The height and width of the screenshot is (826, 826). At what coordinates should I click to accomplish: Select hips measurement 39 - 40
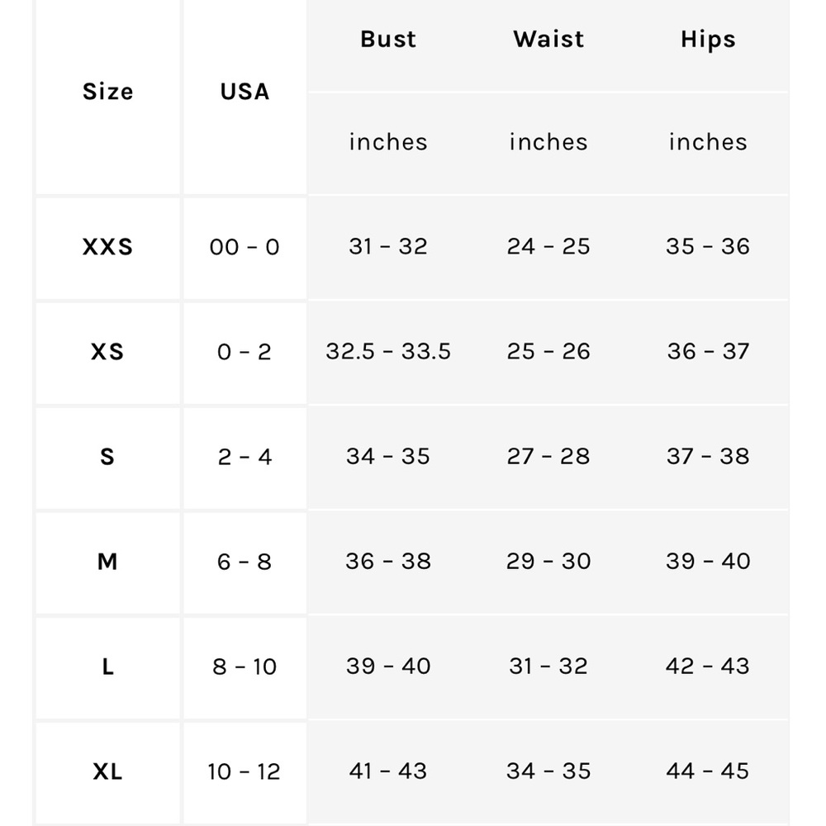click(708, 561)
